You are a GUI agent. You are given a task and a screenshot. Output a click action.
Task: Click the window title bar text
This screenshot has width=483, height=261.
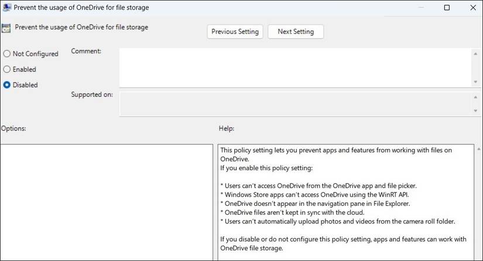click(81, 8)
